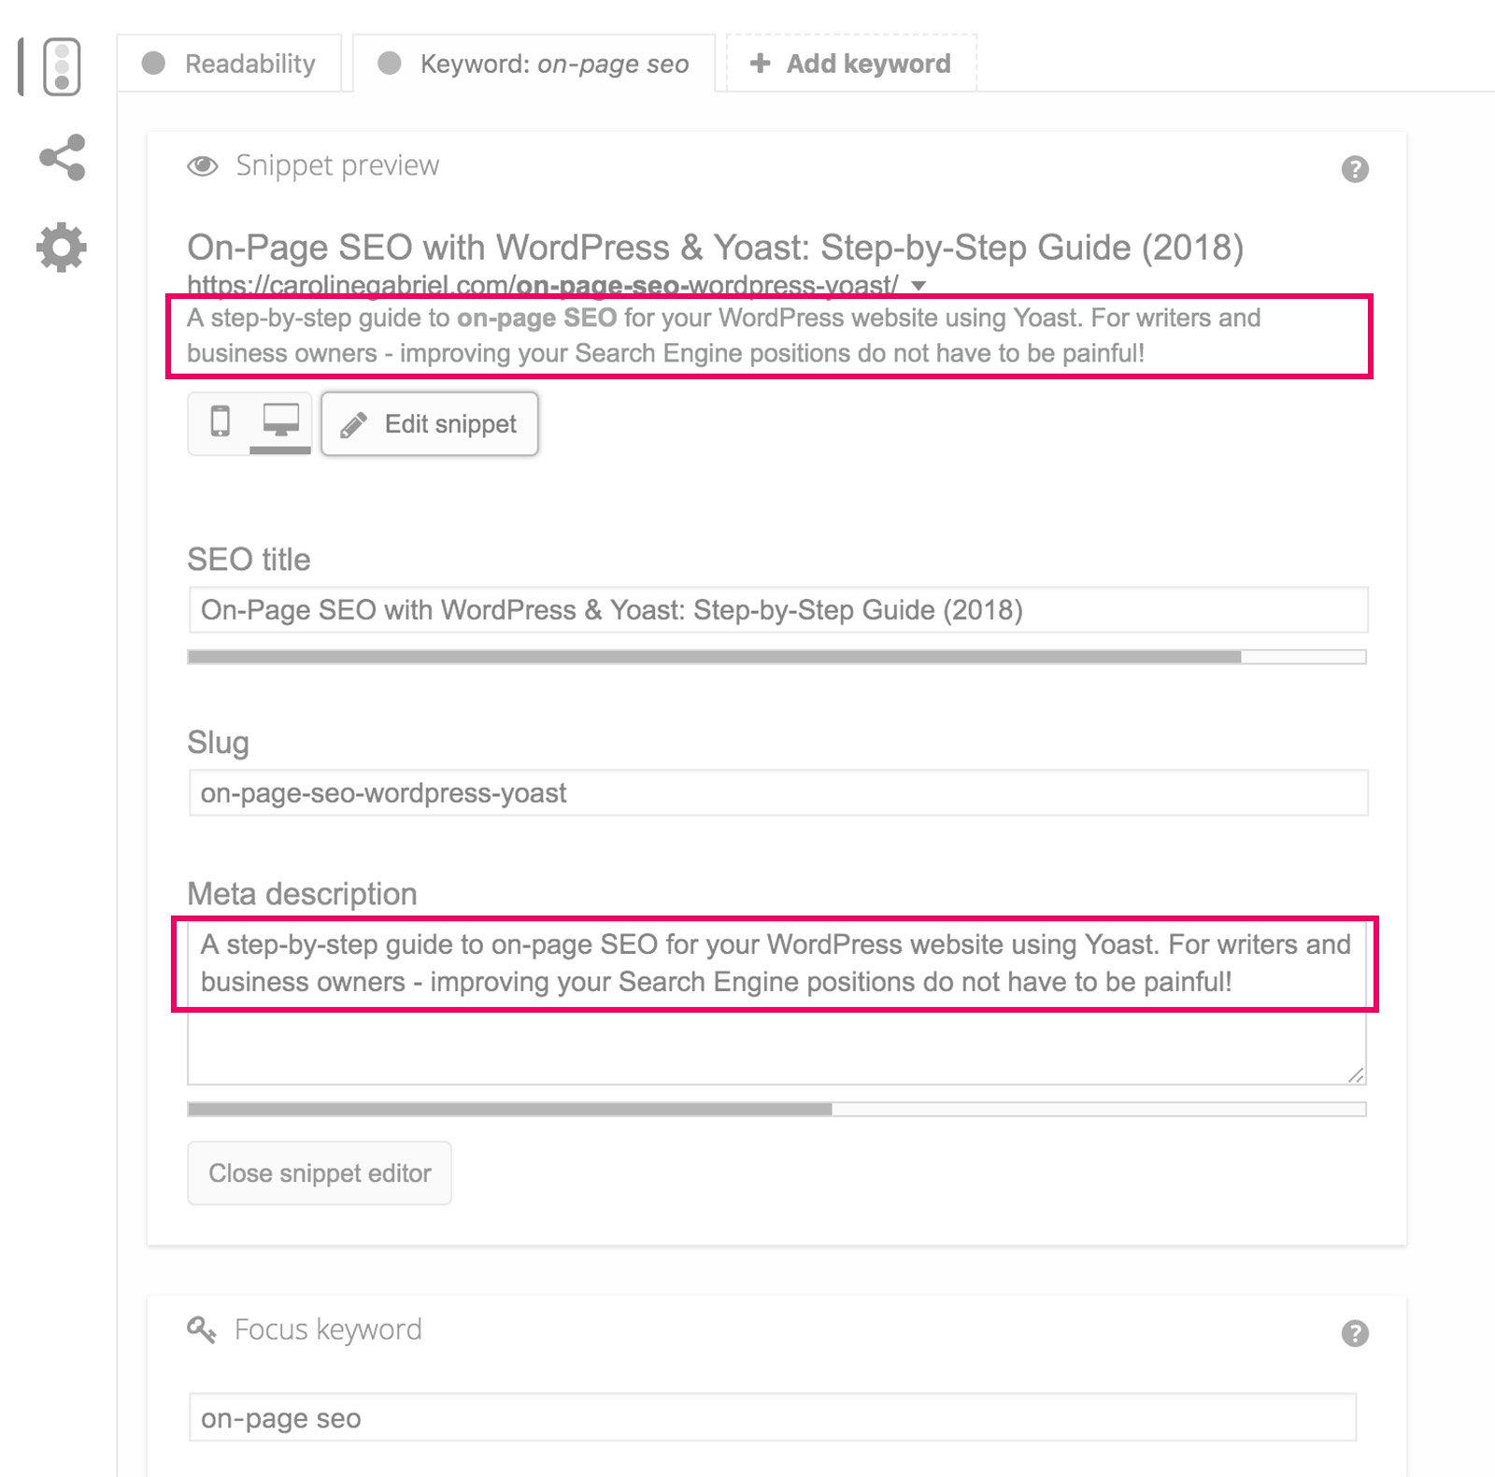Open the Yoast traffic light SEO tab icon
This screenshot has width=1495, height=1477.
pyautogui.click(x=62, y=67)
